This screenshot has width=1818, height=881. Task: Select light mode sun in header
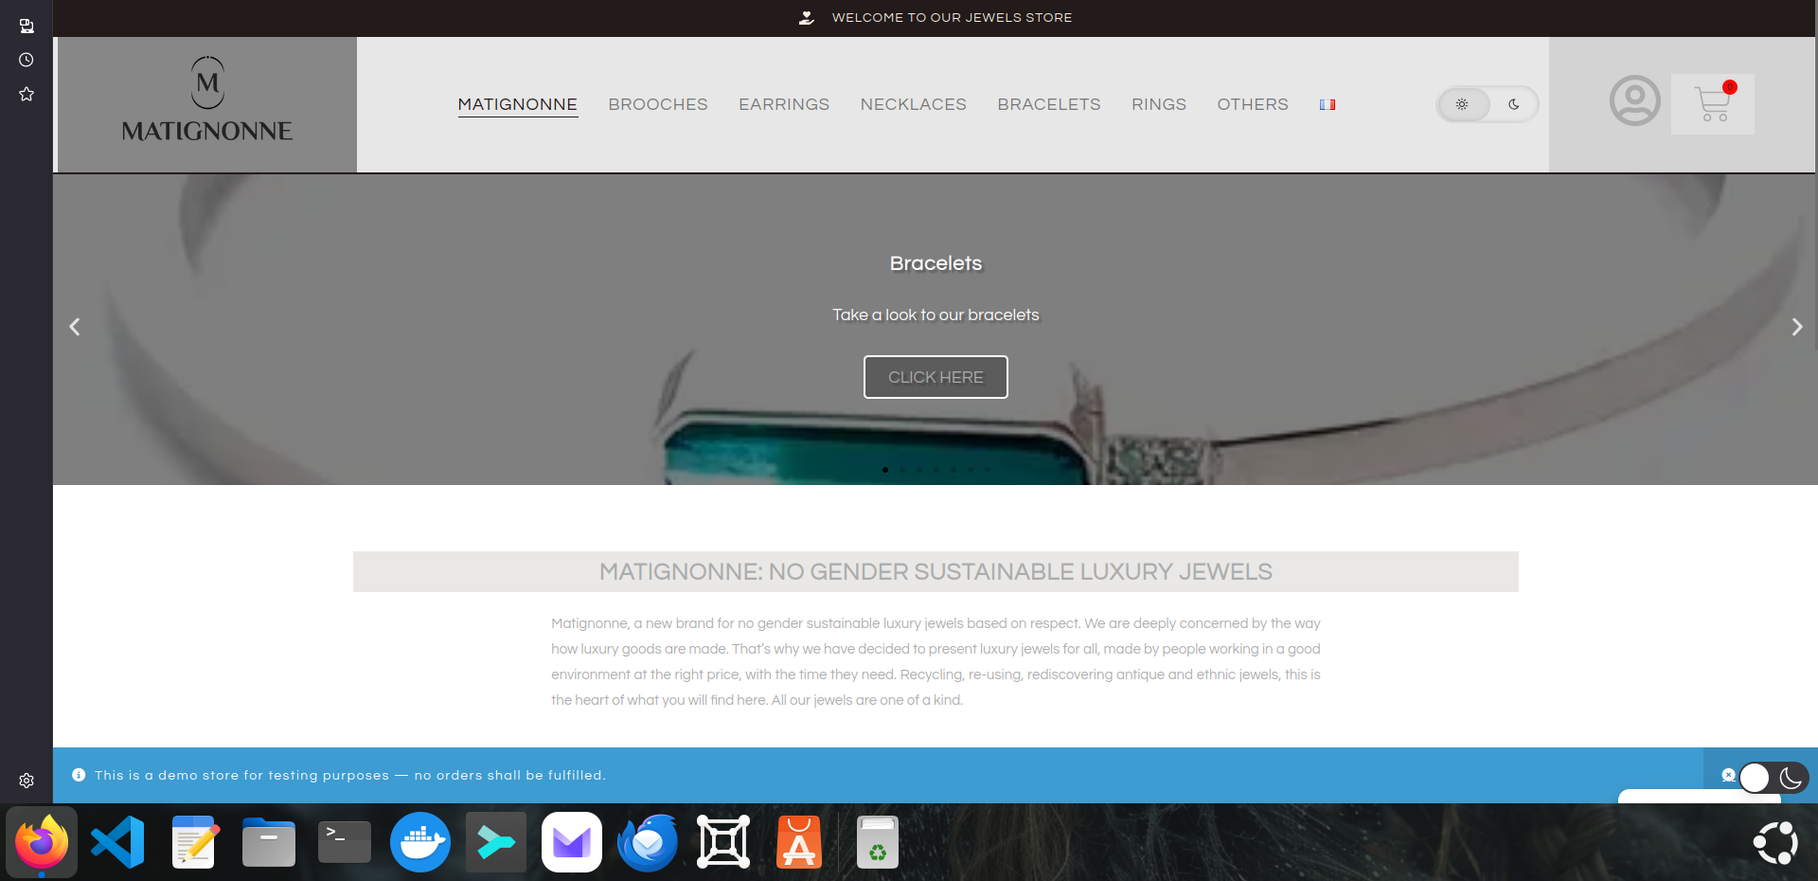tap(1462, 104)
